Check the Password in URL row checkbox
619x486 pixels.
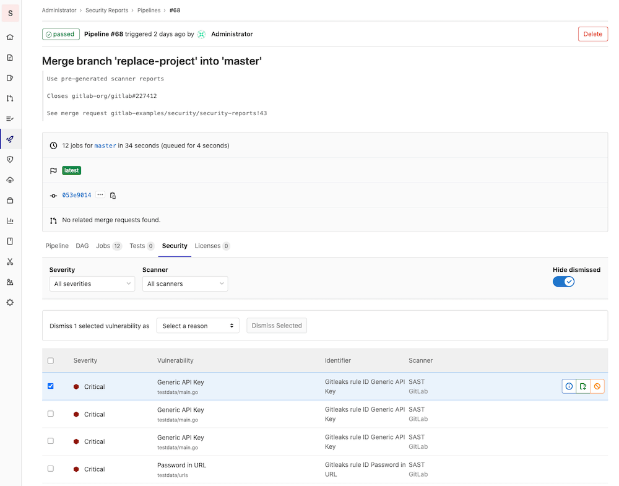pyautogui.click(x=51, y=469)
